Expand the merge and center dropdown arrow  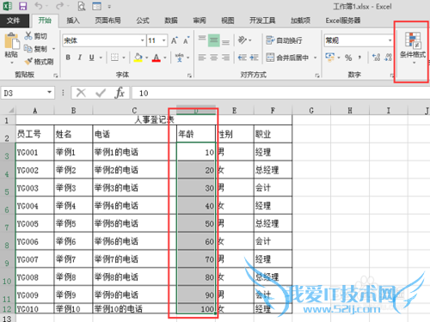(x=315, y=58)
